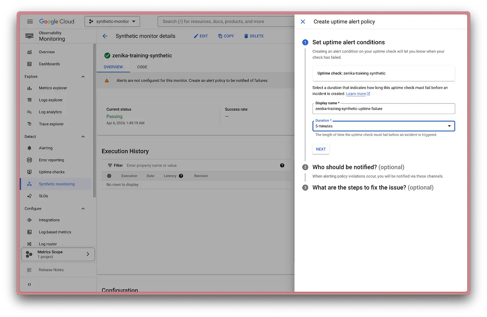
Task: Collapse the sidebar with the bottom arrow icon
Action: (x=29, y=284)
